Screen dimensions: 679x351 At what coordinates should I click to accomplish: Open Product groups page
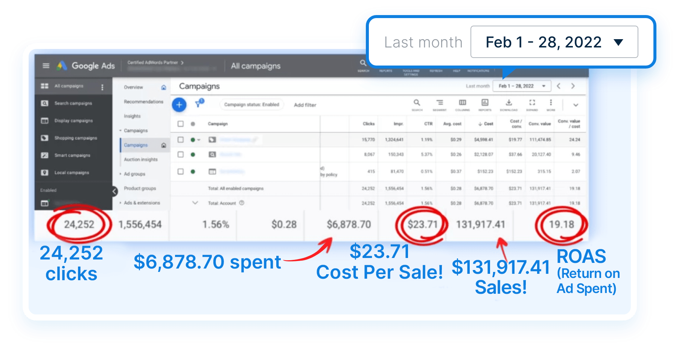tap(140, 188)
